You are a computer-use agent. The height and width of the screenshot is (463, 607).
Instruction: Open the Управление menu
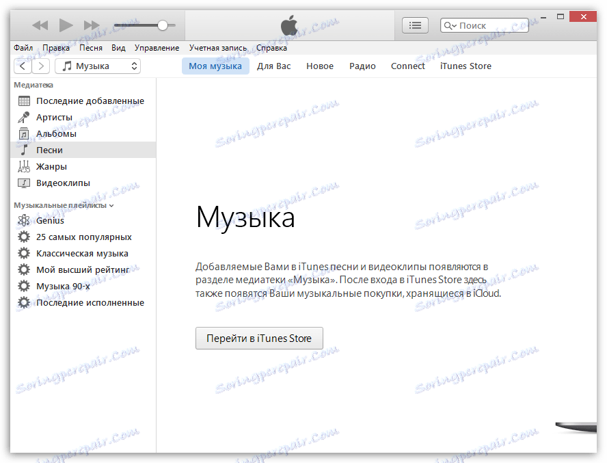(157, 48)
